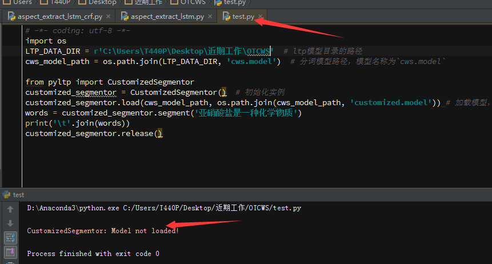
Task: Click the T440P breadcrumb folder
Action: pos(55,2)
